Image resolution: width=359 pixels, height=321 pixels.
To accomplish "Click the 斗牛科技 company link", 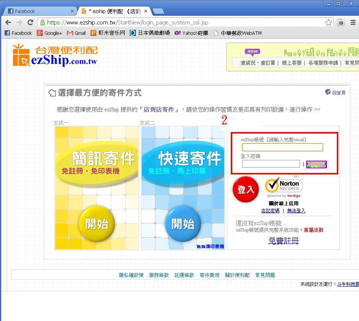I will point(348,284).
